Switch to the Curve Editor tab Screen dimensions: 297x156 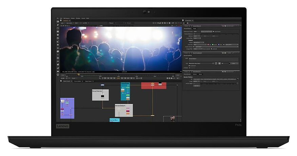[77, 81]
